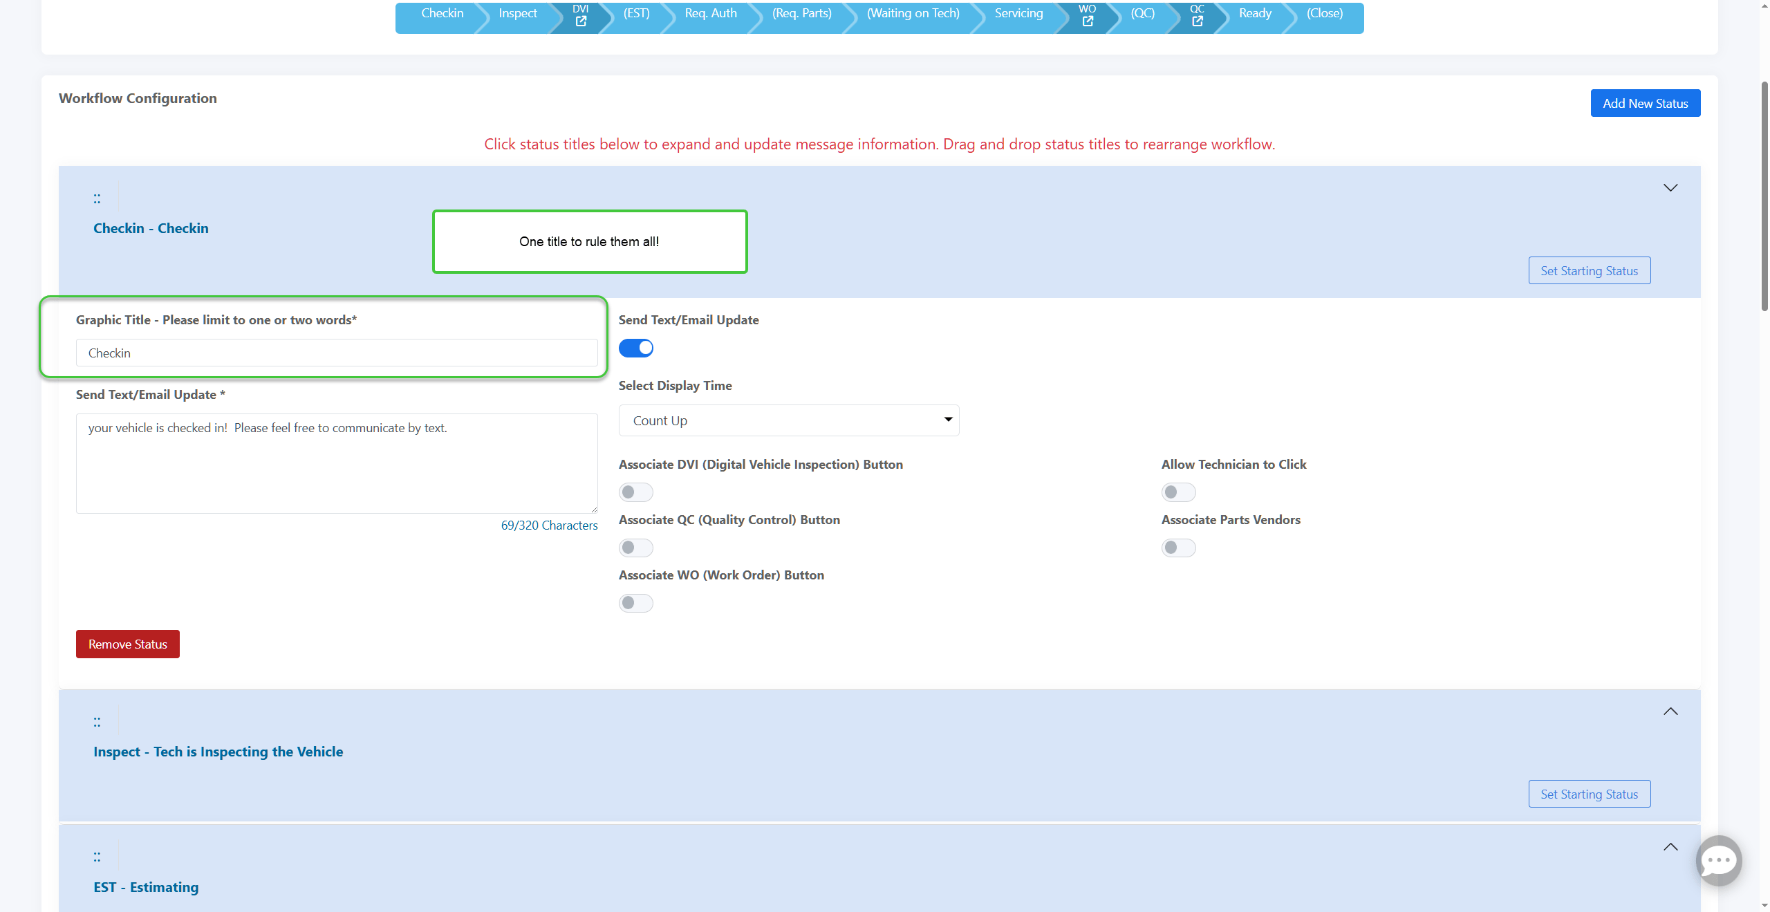The width and height of the screenshot is (1770, 912).
Task: Open the QC external link icon in workflow bar
Action: pyautogui.click(x=1198, y=21)
